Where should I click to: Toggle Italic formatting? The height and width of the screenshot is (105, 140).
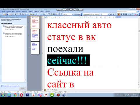pos(113,14)
